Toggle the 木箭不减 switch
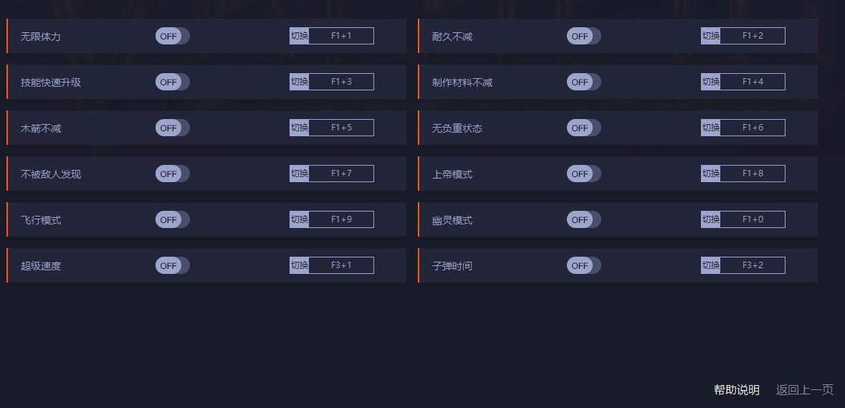Screen dimensions: 845x408 pos(173,128)
